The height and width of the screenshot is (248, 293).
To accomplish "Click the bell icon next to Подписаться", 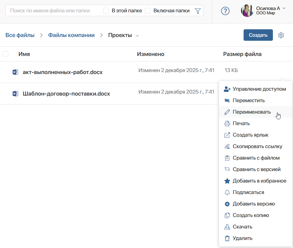I will point(227,192).
